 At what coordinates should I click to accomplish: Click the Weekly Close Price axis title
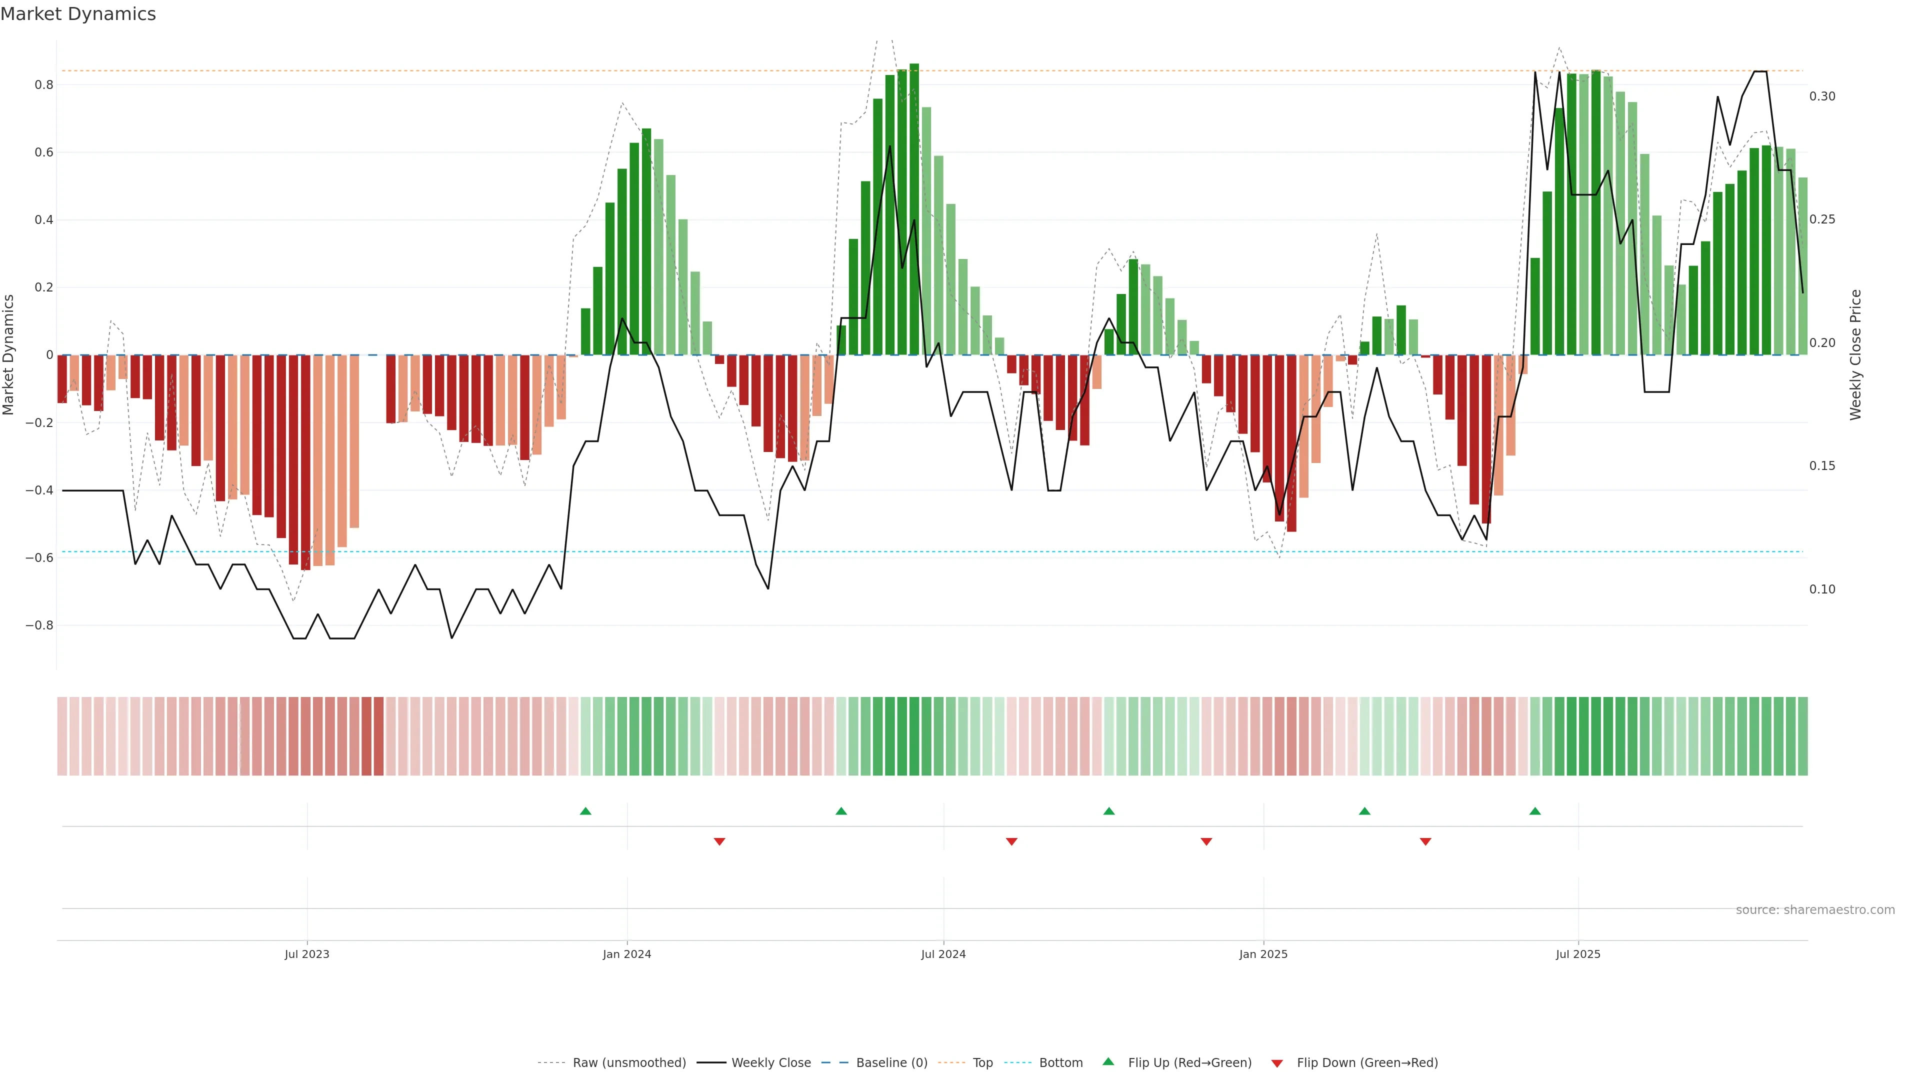[x=1855, y=355]
